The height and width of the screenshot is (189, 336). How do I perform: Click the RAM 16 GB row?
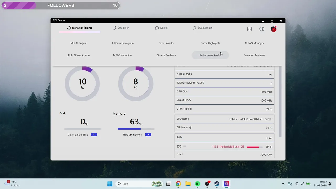coord(224,138)
